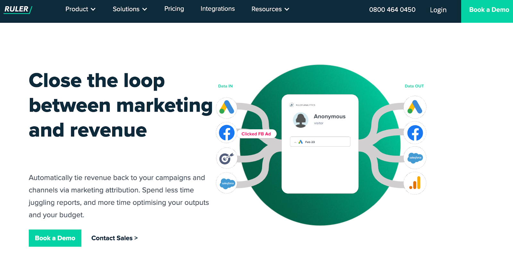Expand the Solutions dropdown menu
Viewport: 513px width, 253px height.
point(130,9)
